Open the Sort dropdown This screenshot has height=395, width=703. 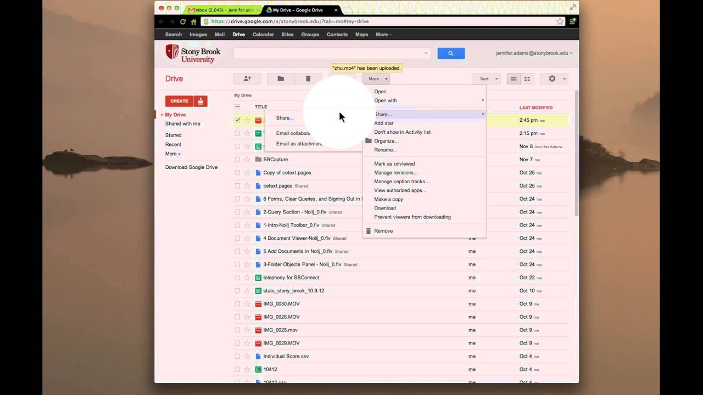(x=487, y=79)
